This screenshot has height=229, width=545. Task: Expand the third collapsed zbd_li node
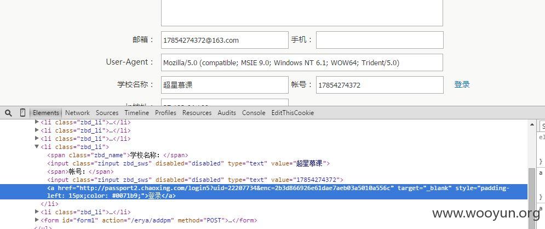click(37, 139)
